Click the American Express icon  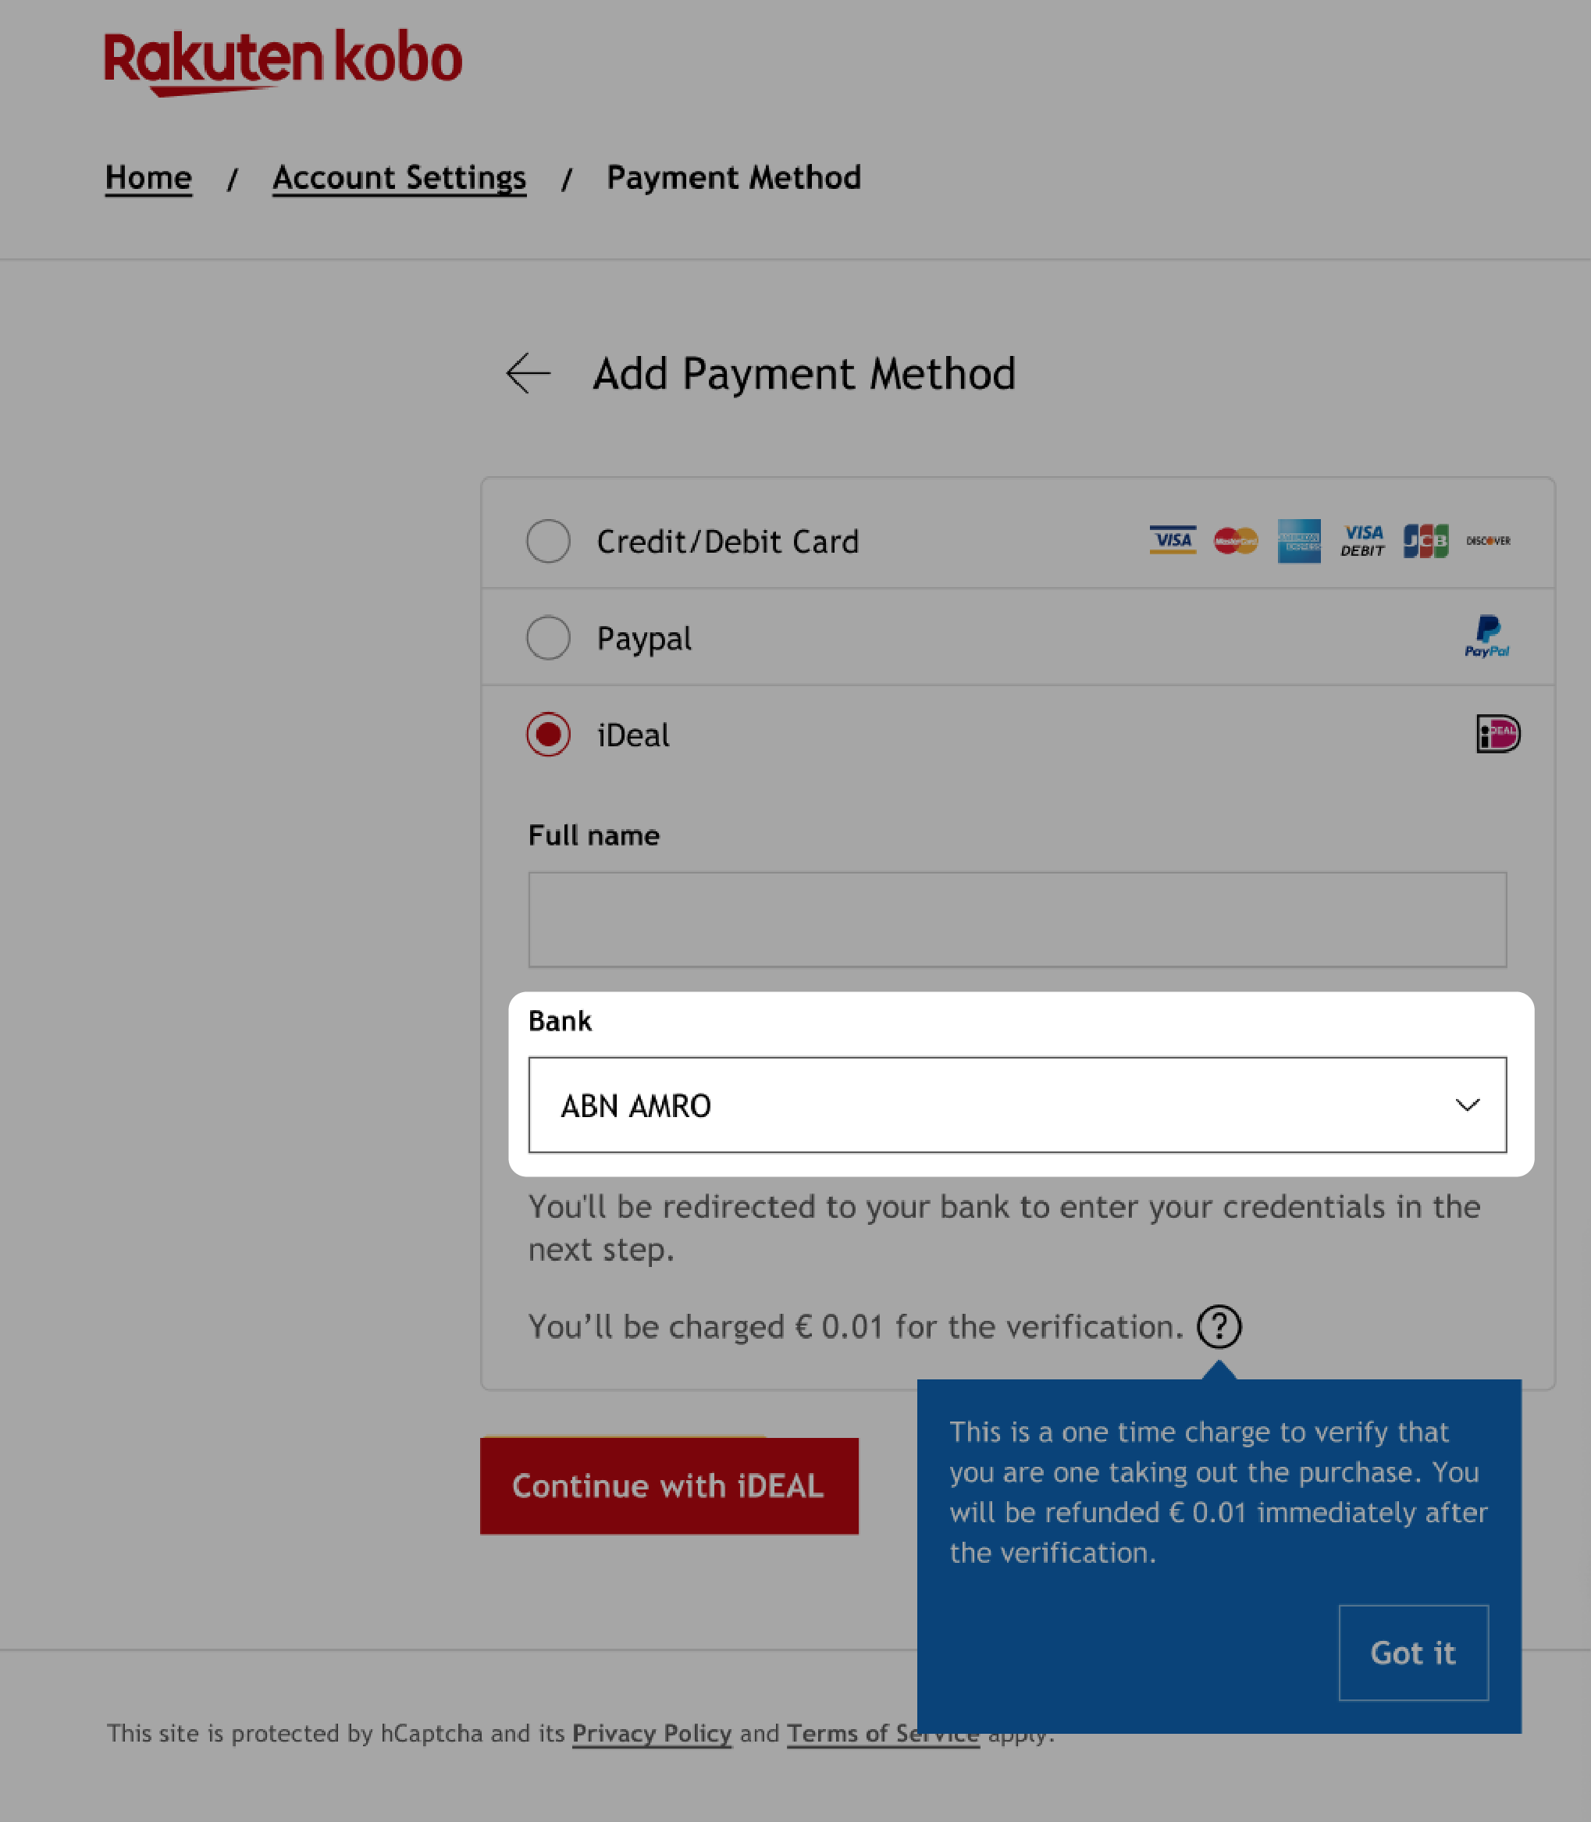pyautogui.click(x=1298, y=541)
